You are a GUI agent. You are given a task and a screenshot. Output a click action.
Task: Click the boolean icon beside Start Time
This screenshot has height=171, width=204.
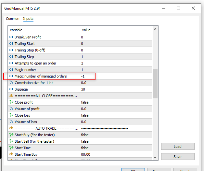pyautogui.click(x=11, y=148)
